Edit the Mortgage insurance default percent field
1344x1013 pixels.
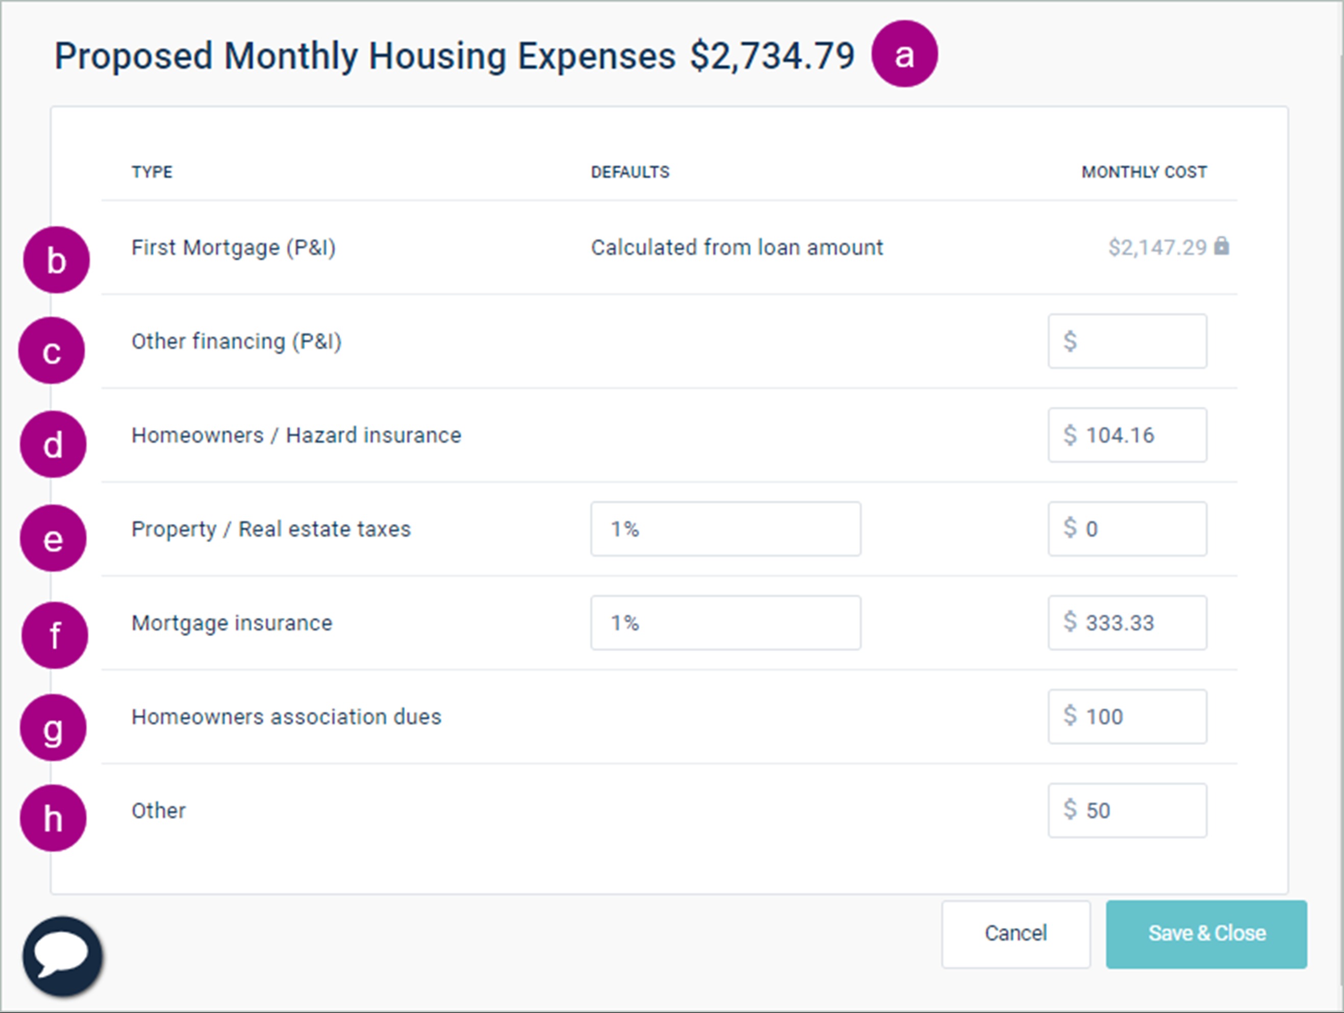pos(725,623)
